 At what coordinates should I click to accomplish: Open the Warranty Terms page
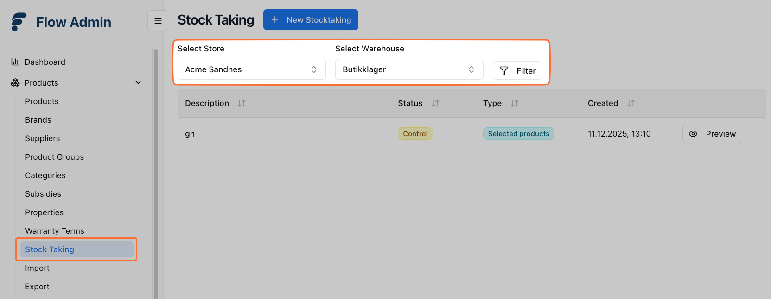[x=55, y=231]
